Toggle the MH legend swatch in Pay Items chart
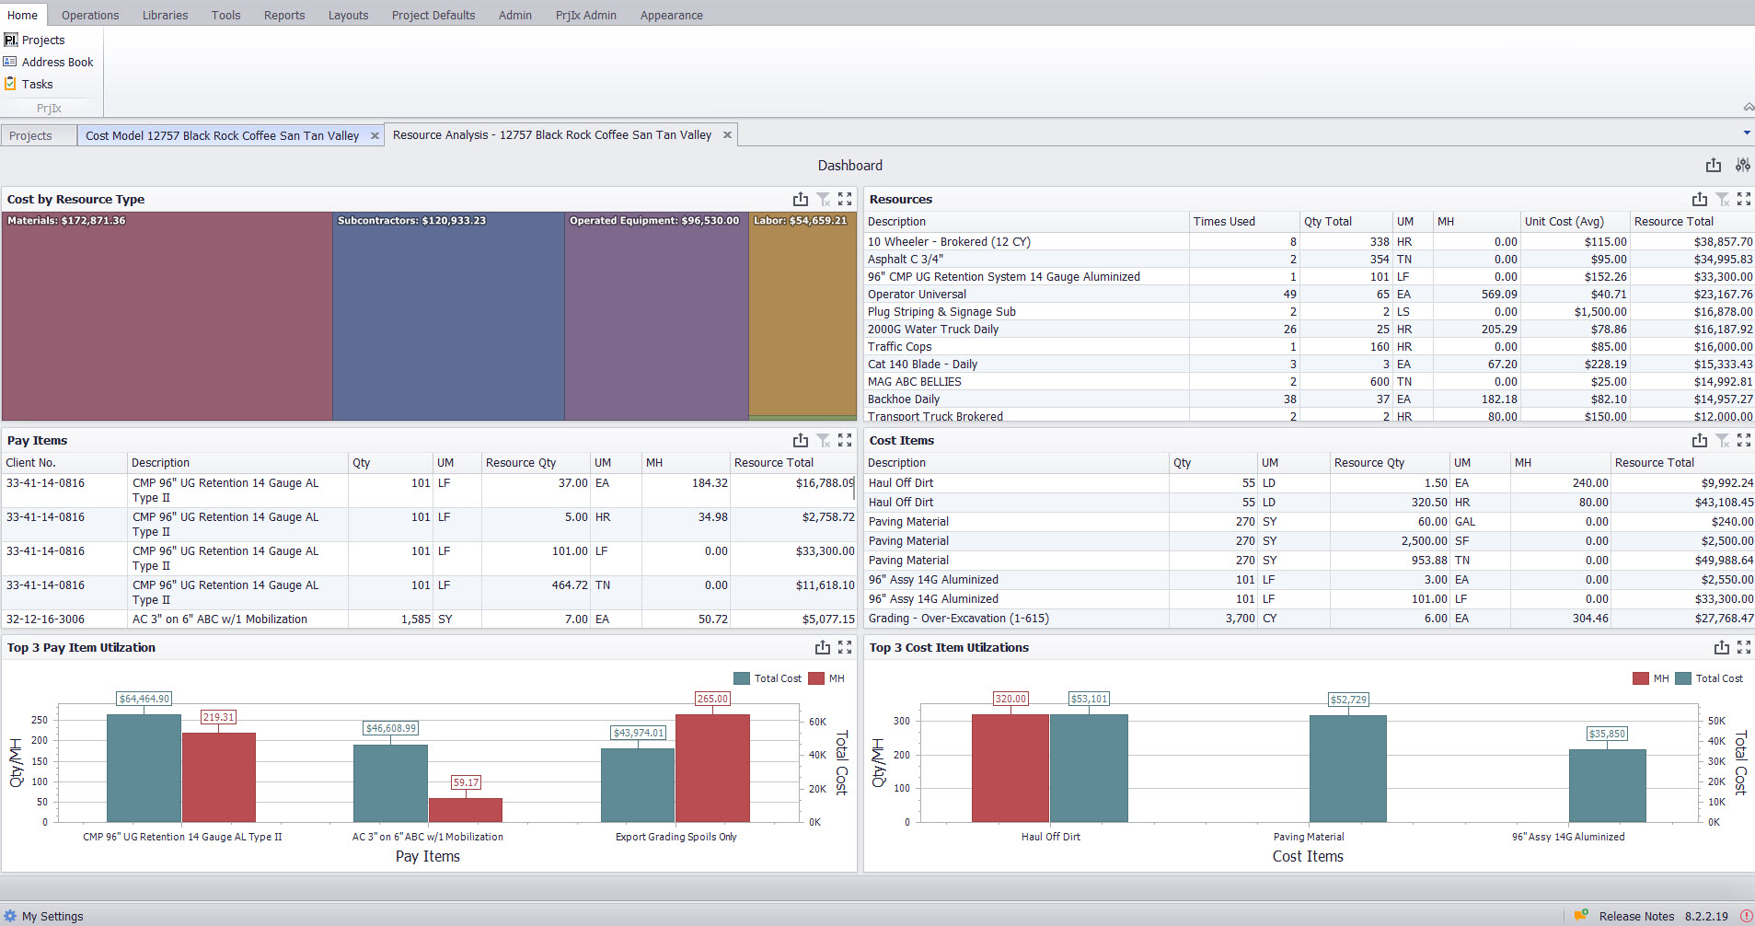1755x926 pixels. point(815,678)
